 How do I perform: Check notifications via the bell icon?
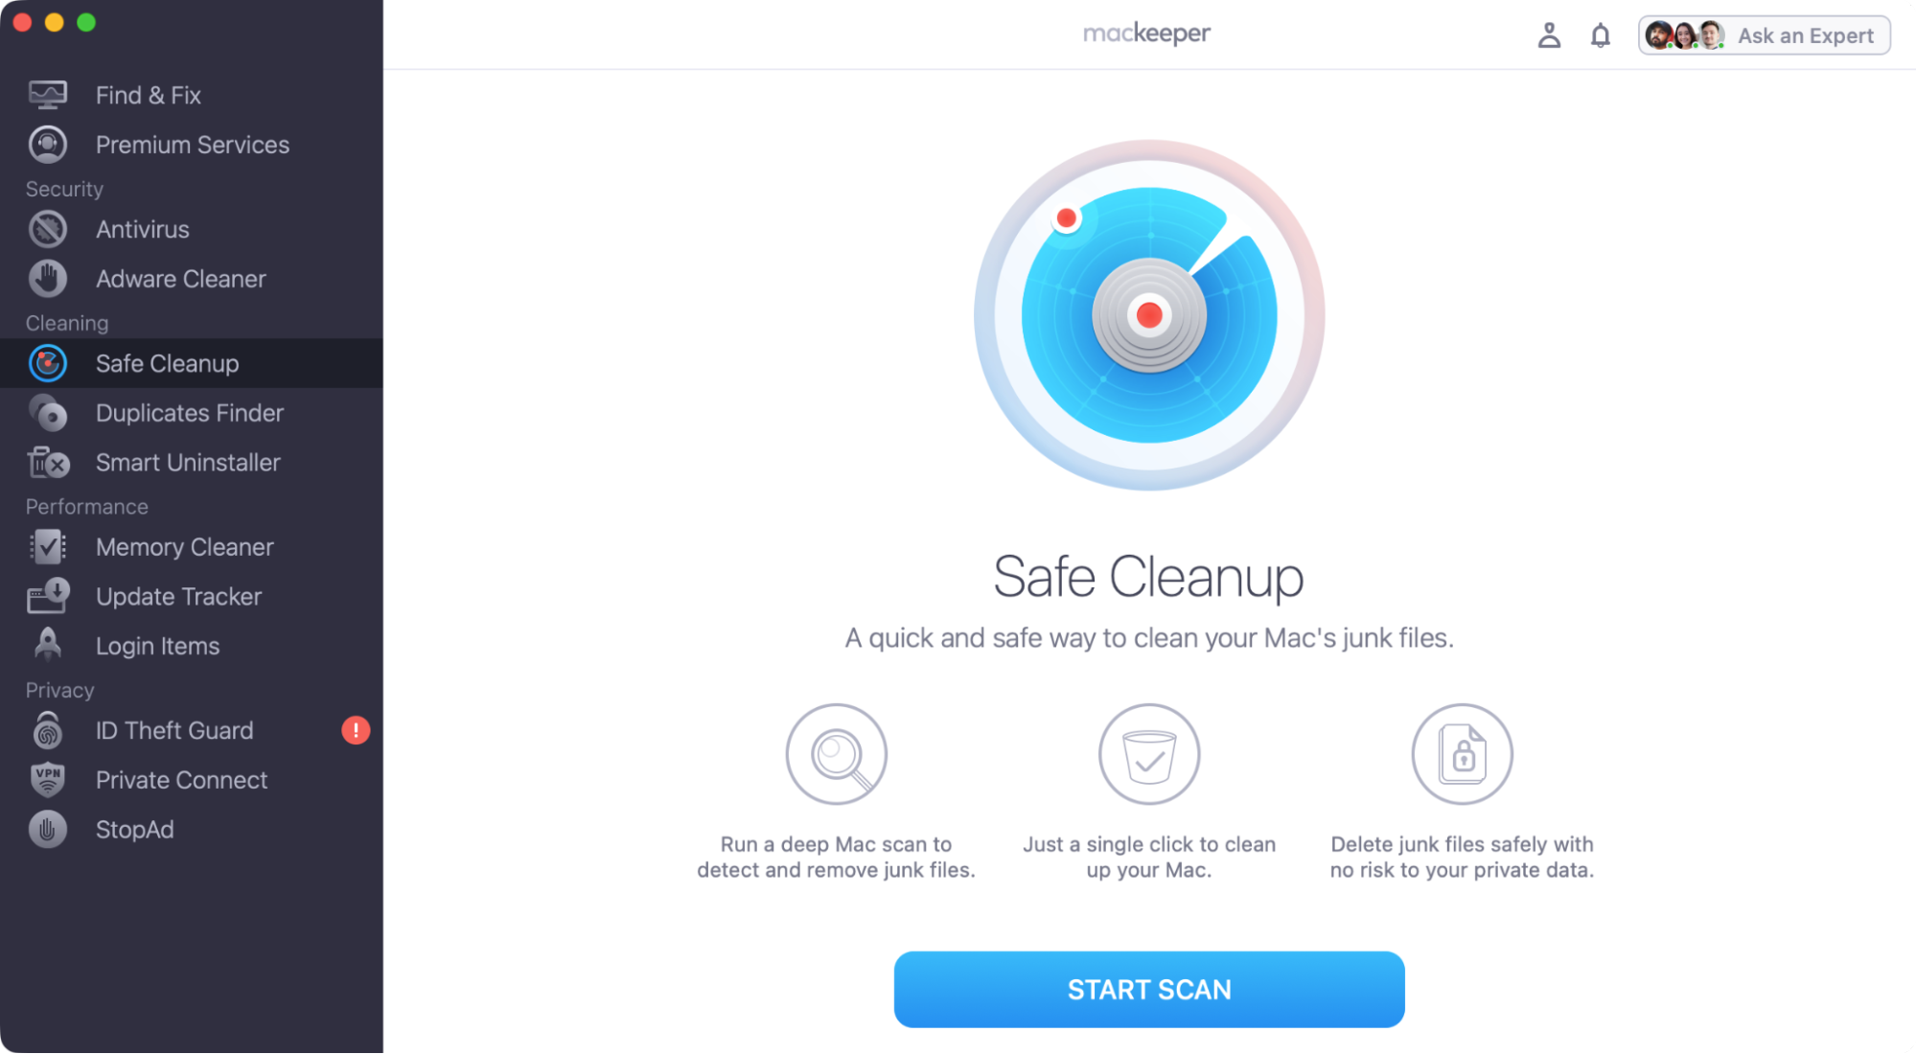click(1600, 34)
